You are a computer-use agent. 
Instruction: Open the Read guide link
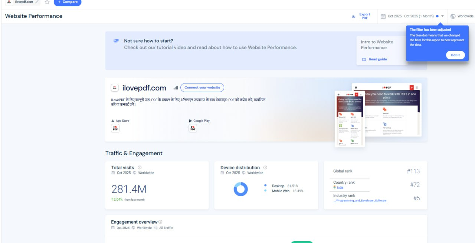point(377,59)
